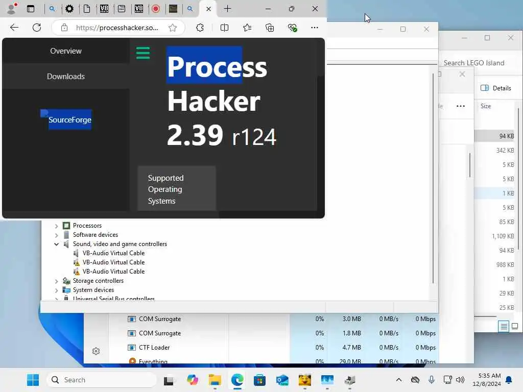523x392 pixels.
Task: Open Task Manager settings gear
Action: pos(96,351)
